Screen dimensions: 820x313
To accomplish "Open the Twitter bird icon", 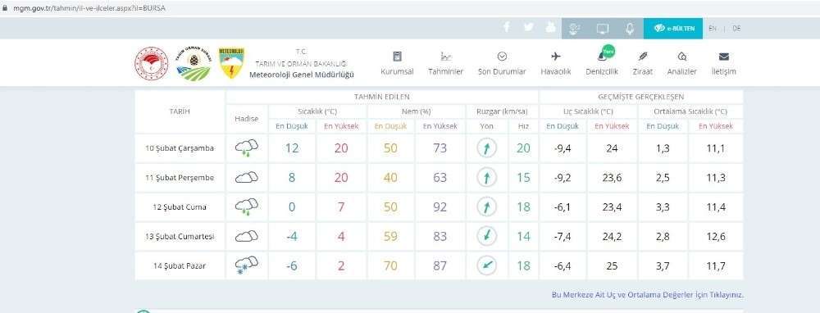I will (529, 28).
